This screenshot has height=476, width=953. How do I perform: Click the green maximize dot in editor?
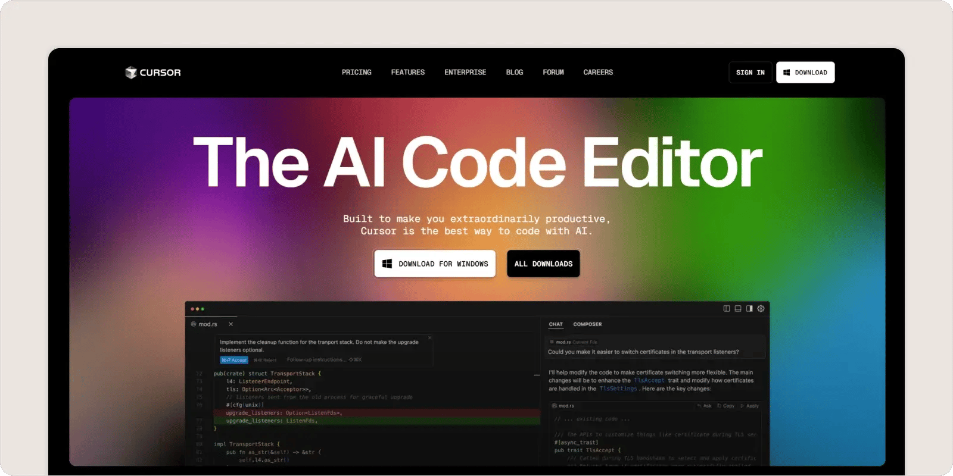pos(203,309)
